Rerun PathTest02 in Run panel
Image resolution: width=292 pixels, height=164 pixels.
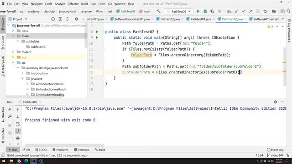(10, 109)
